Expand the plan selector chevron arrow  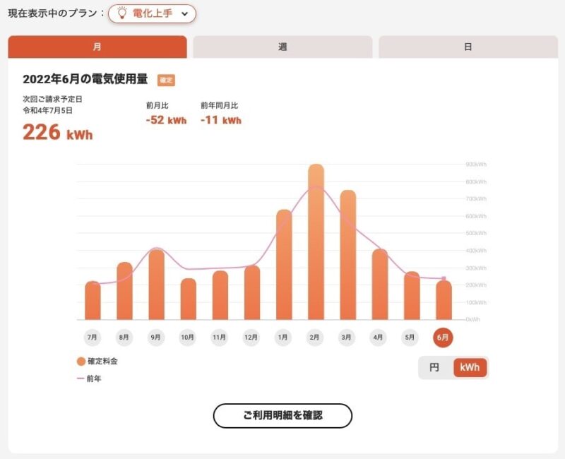[x=184, y=13]
